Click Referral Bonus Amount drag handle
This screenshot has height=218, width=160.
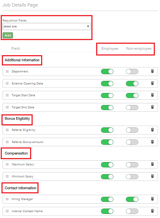(7, 142)
